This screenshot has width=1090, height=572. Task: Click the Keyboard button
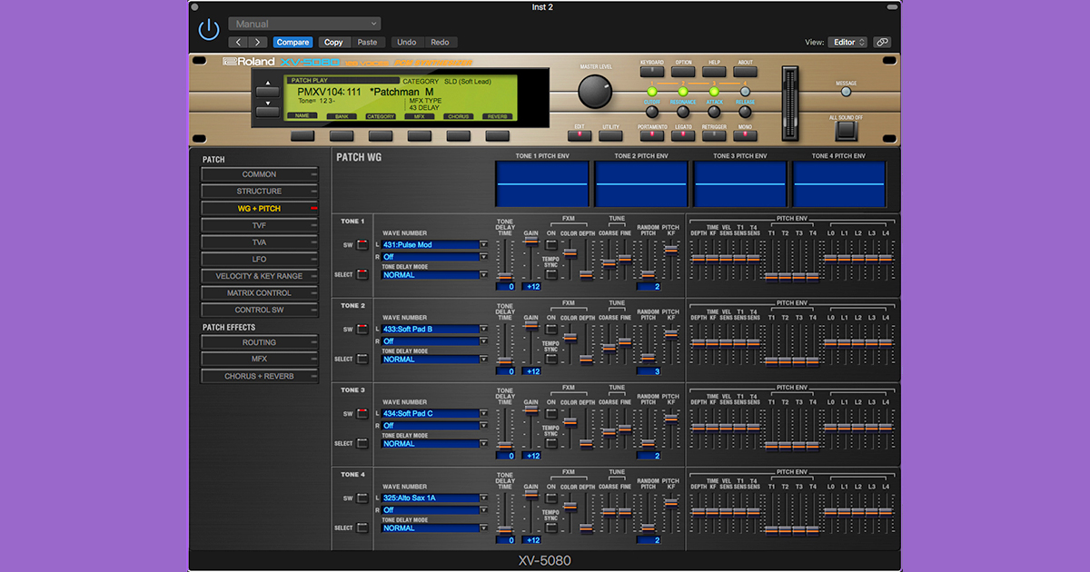652,71
